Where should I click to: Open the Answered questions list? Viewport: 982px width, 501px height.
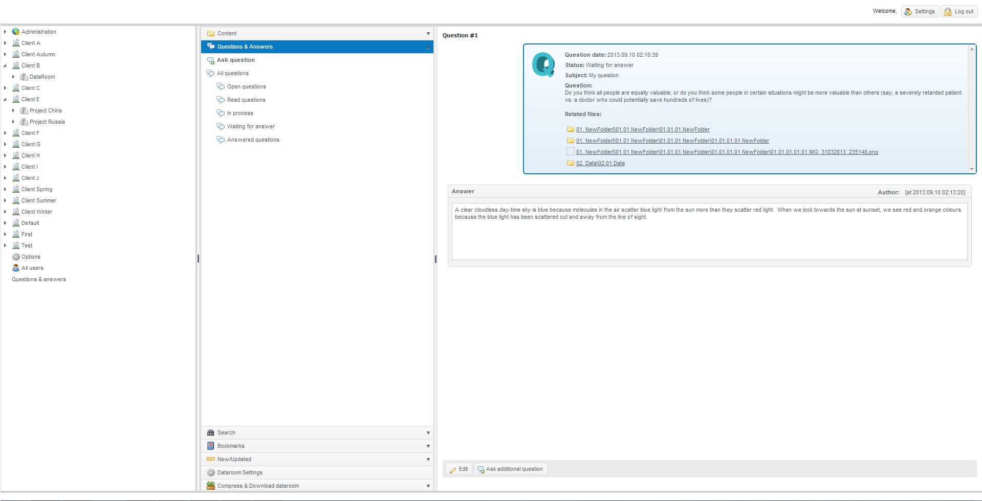click(253, 140)
